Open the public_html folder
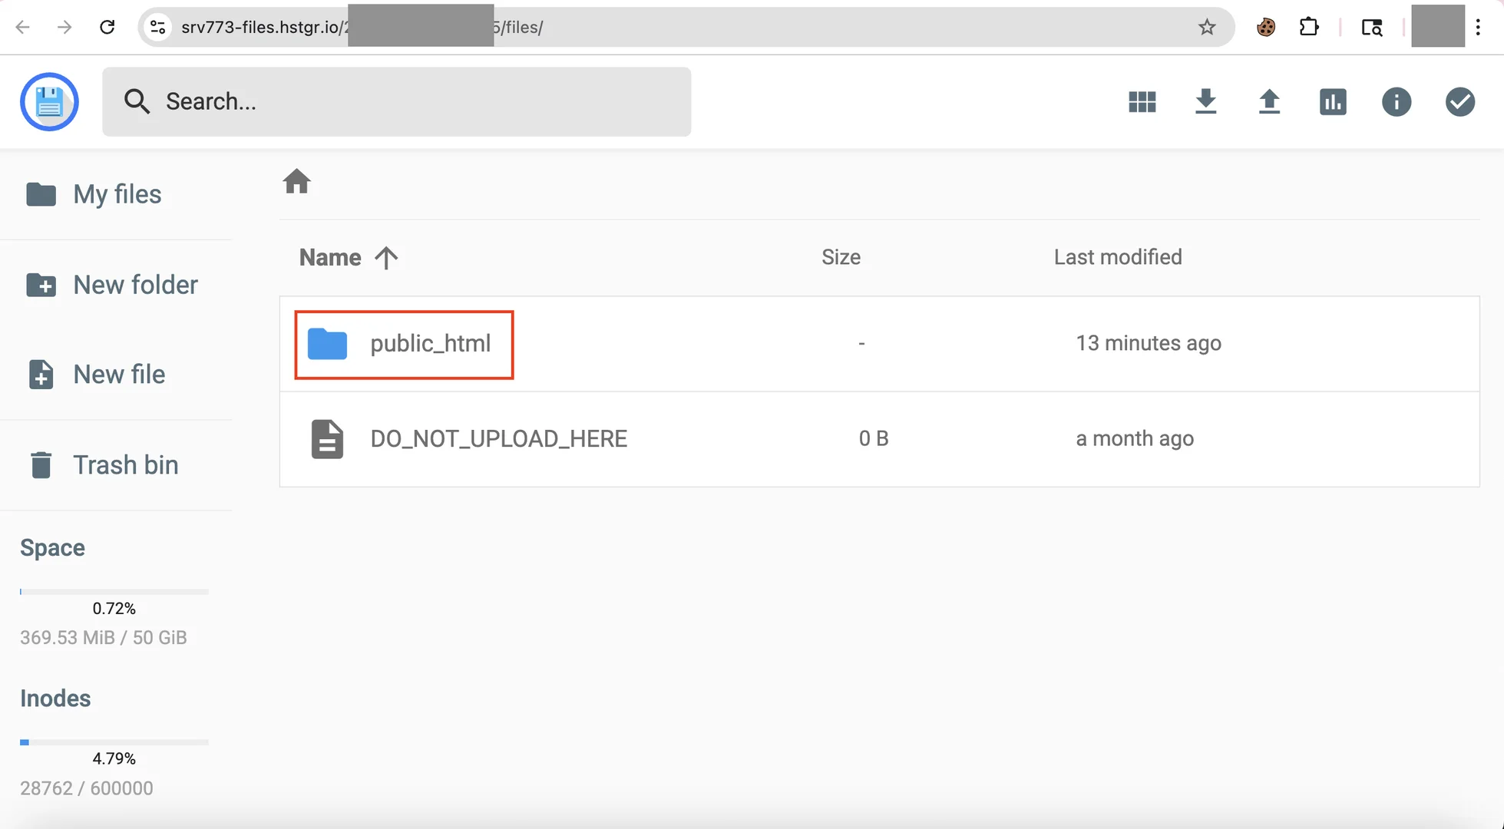The image size is (1504, 829). coord(430,344)
